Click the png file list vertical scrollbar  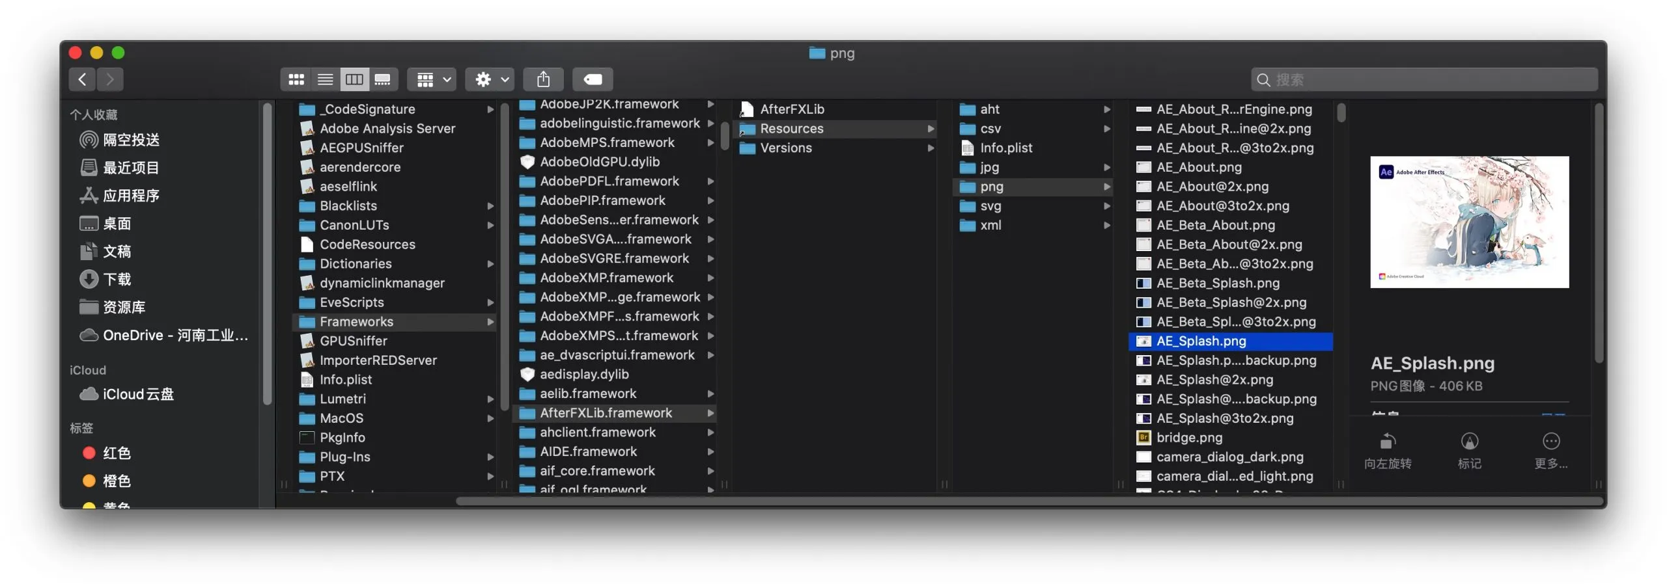1341,113
